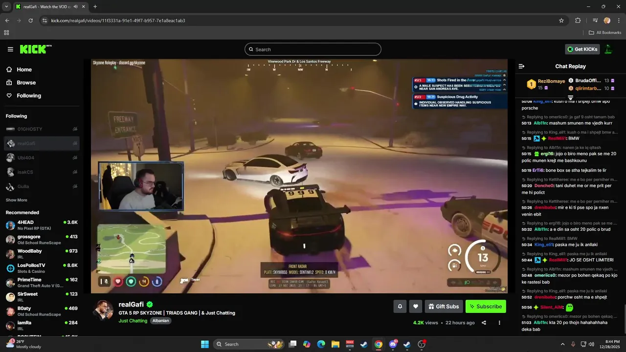Open Windows Start menu
The width and height of the screenshot is (626, 352).
click(x=205, y=344)
